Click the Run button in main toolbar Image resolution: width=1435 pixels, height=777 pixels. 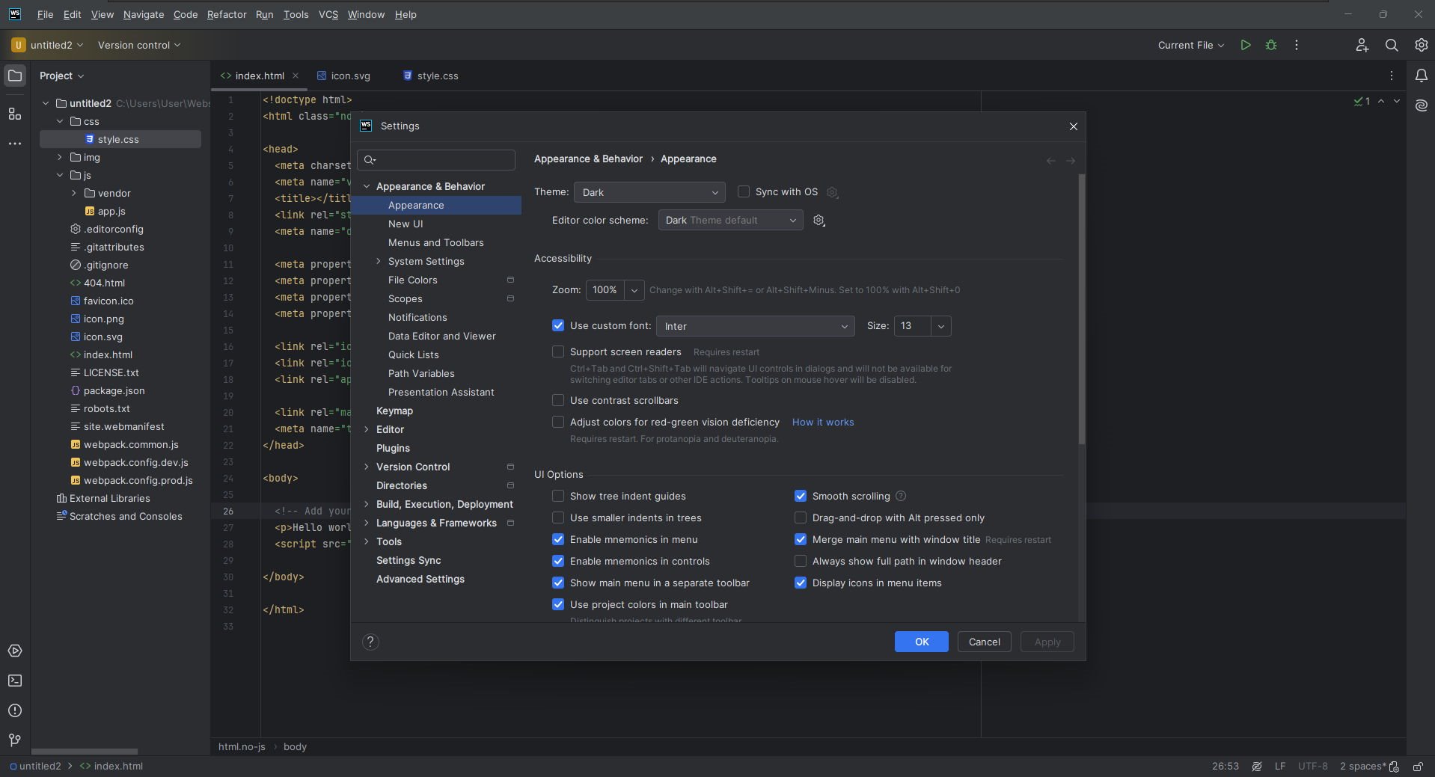click(x=1246, y=45)
